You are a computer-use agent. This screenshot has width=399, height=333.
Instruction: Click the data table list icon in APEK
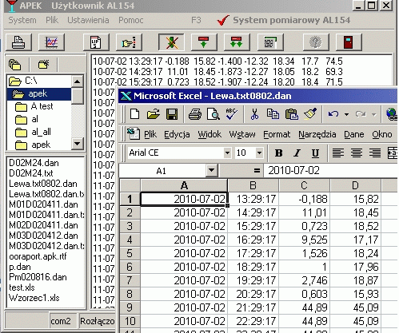coord(270,42)
